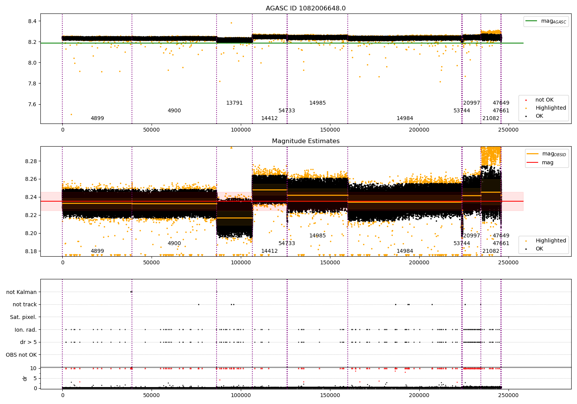Click the 'dr > 5' axis label
This screenshot has width=577, height=404.
28,342
